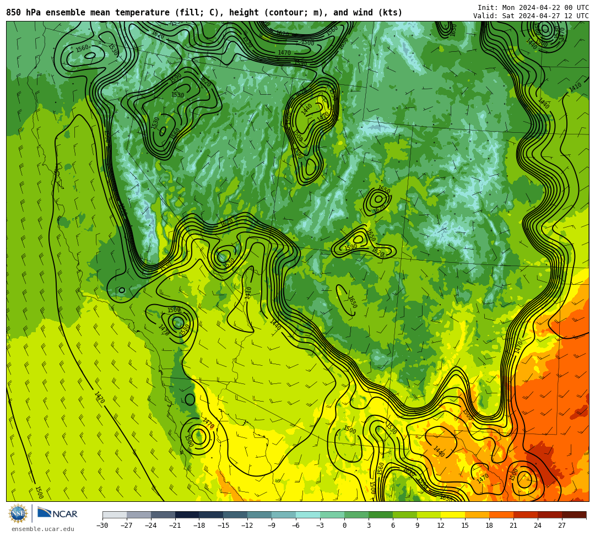Click the -9 colorbar tick label
Image resolution: width=595 pixels, height=536 pixels.
(x=271, y=526)
